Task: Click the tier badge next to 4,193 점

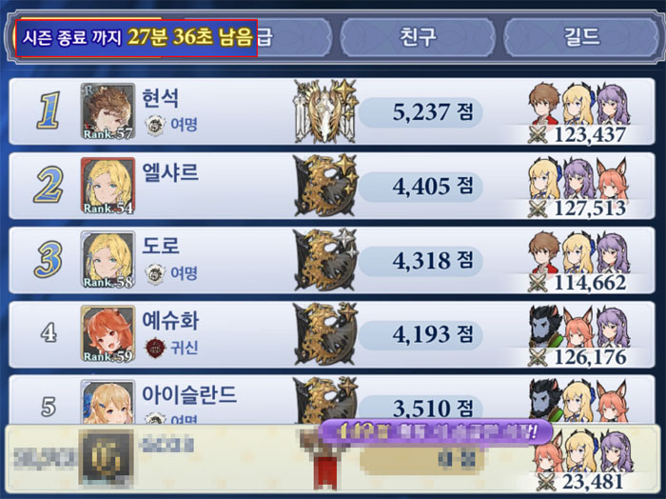Action: click(325, 333)
